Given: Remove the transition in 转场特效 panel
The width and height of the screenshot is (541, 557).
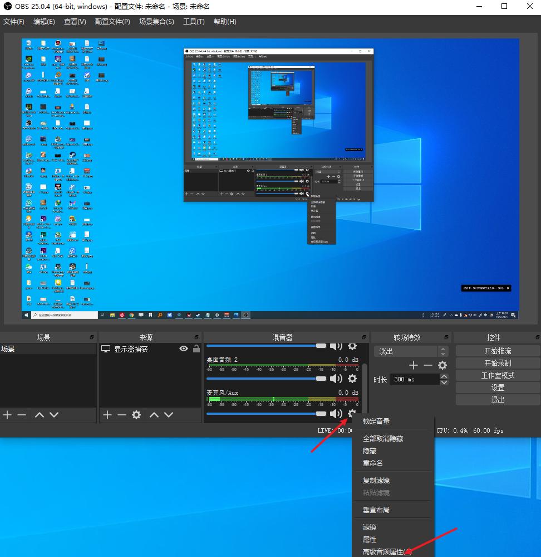Looking at the screenshot, I should [428, 365].
